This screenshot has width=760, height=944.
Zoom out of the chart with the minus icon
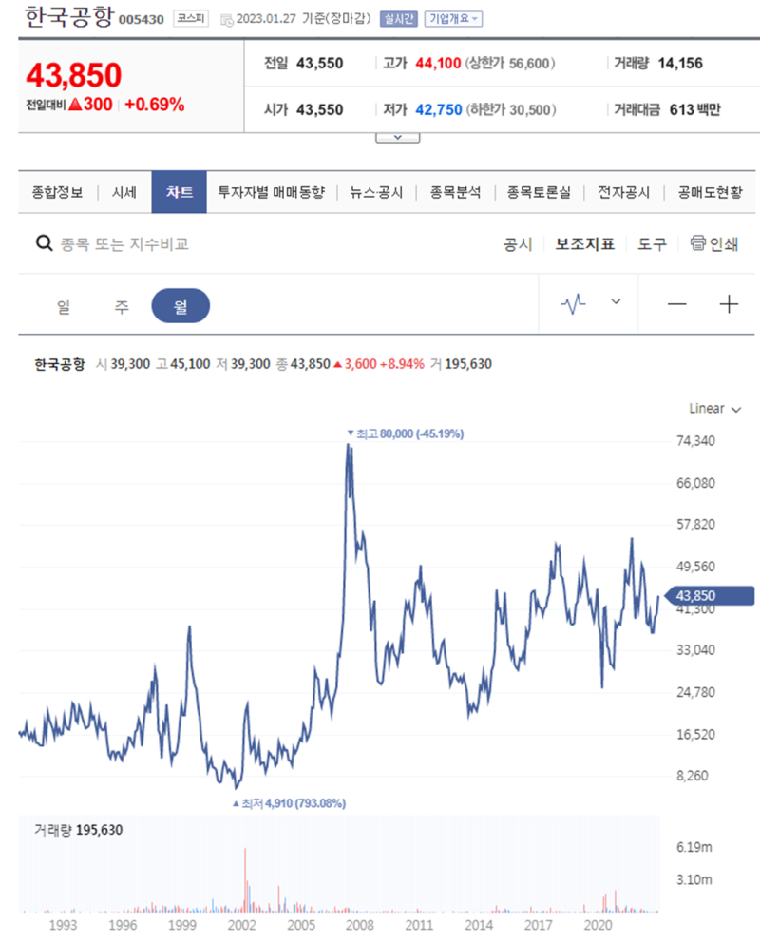pos(676,305)
